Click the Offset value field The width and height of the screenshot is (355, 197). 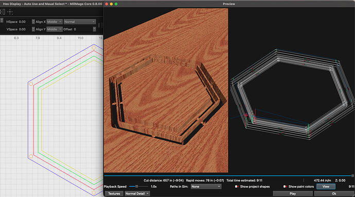click(83, 29)
